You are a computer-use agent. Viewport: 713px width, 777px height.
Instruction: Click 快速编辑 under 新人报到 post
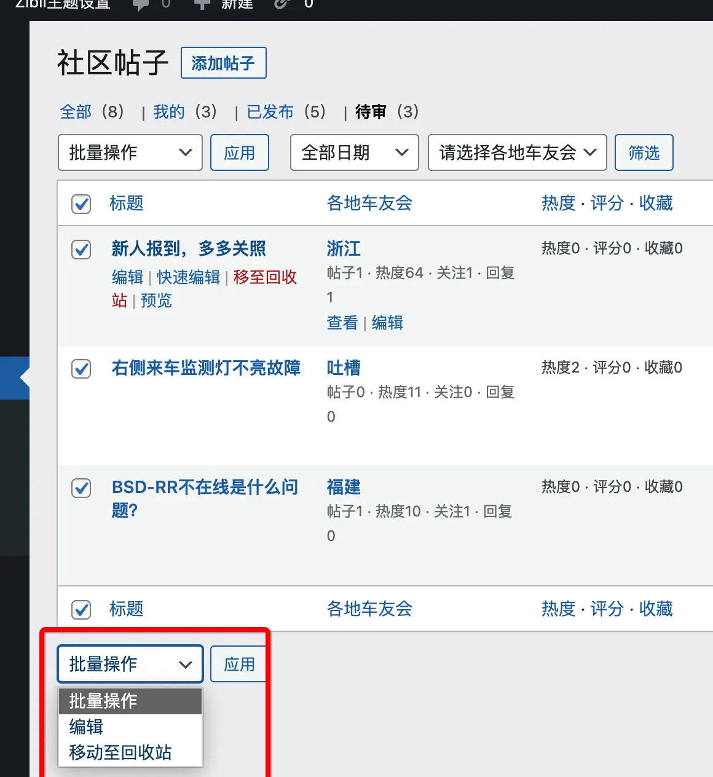(188, 277)
